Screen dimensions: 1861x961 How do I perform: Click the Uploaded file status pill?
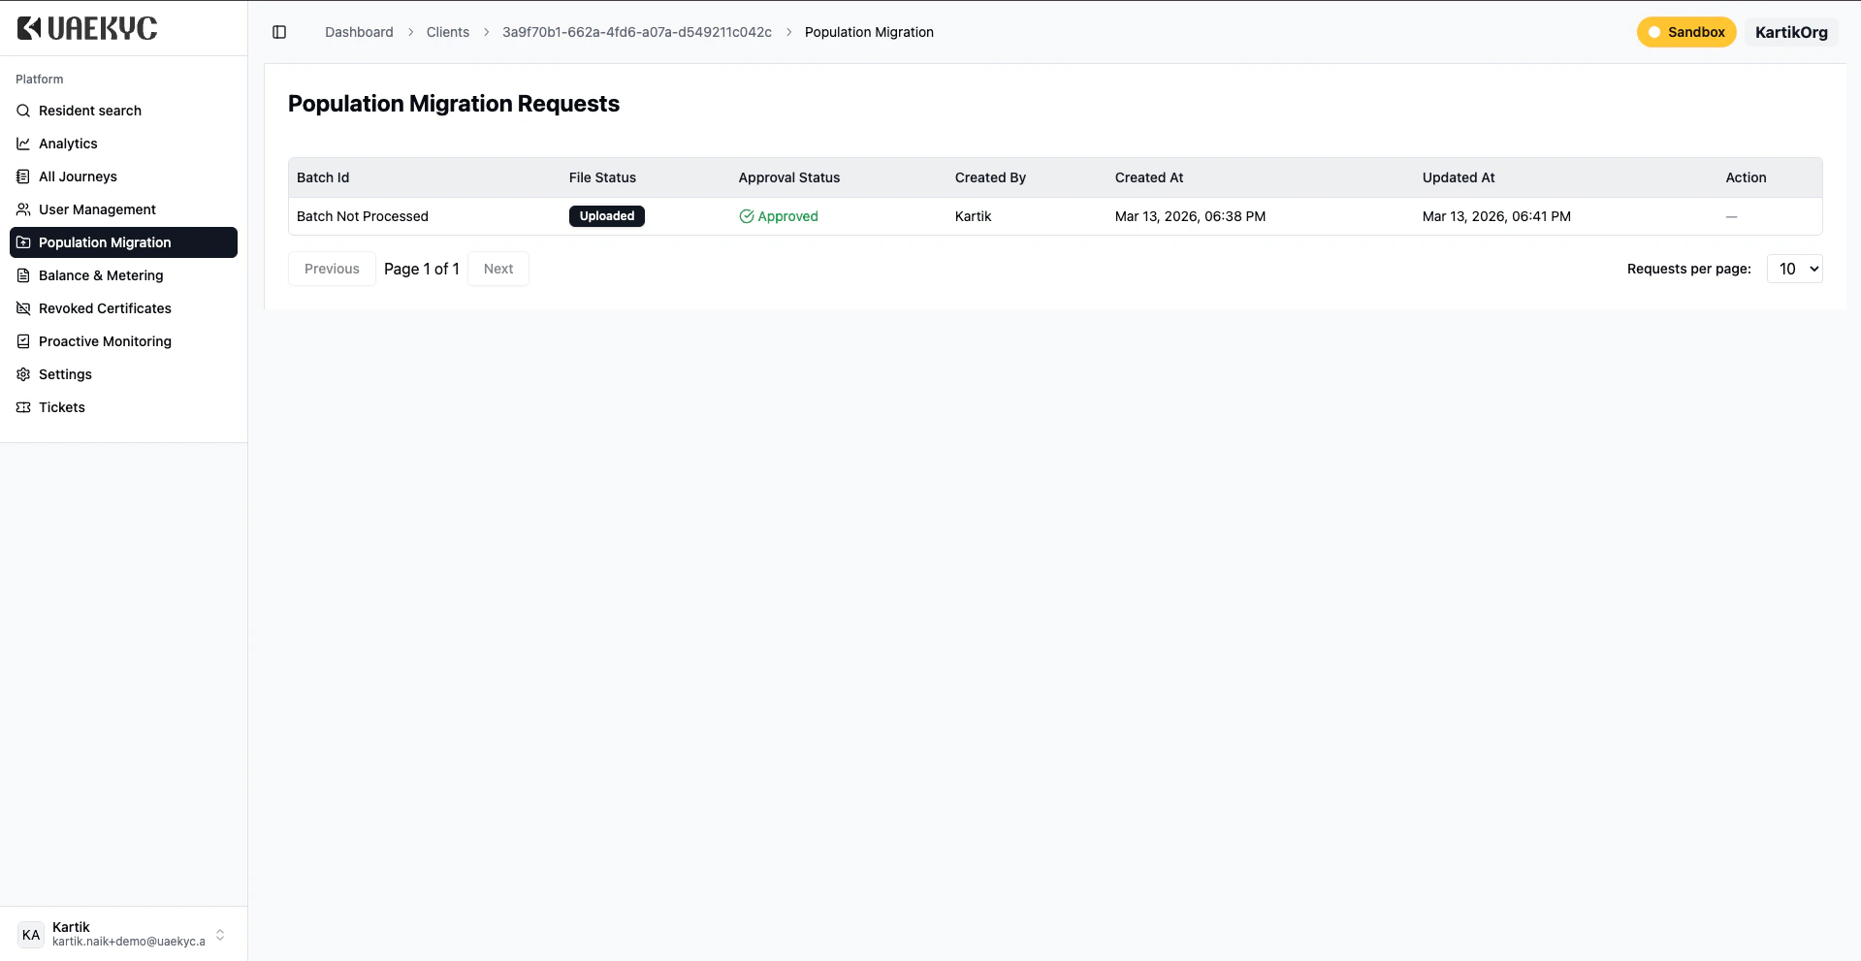tap(606, 216)
